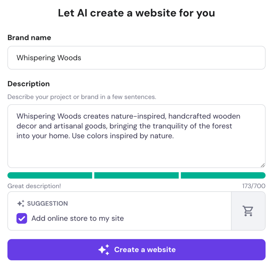Click the first green progress segment
Viewport: 273px width, 268px height.
[50, 175]
